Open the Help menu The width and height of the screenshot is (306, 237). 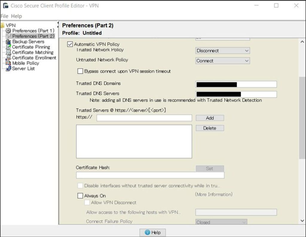point(16,16)
